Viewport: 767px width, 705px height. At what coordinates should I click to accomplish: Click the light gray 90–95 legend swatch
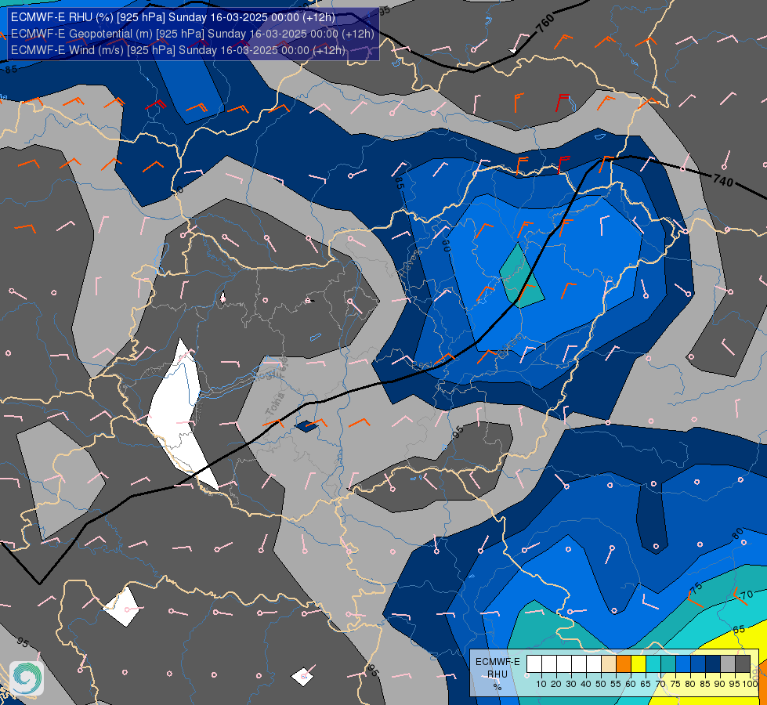pyautogui.click(x=728, y=664)
